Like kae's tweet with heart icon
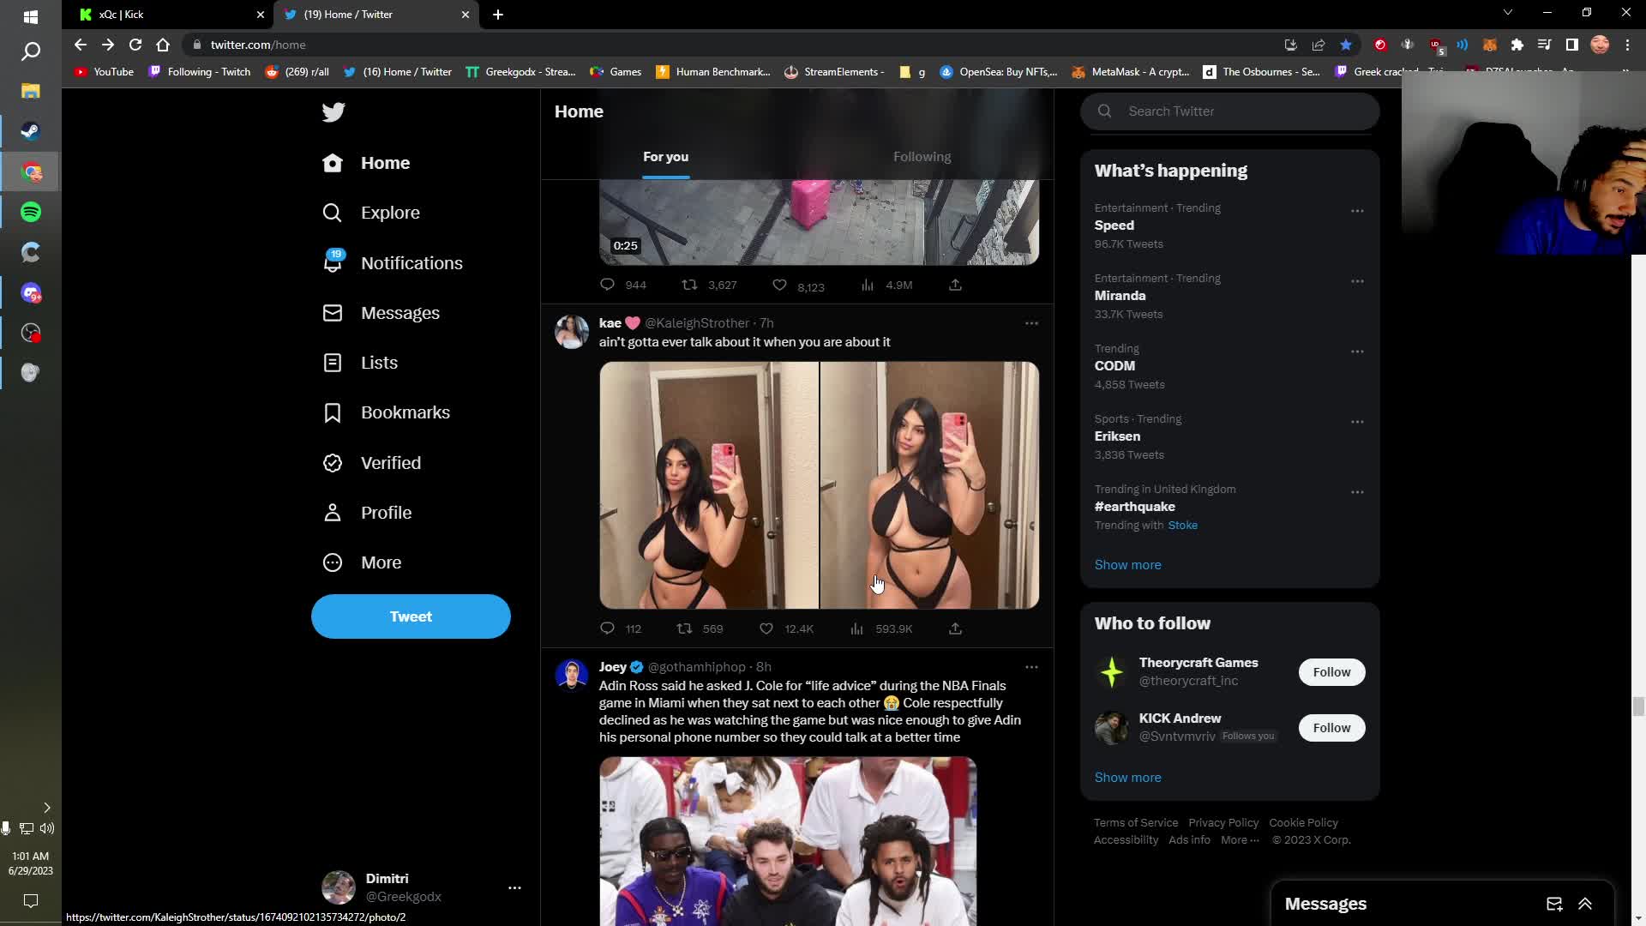This screenshot has width=1646, height=926. point(766,628)
